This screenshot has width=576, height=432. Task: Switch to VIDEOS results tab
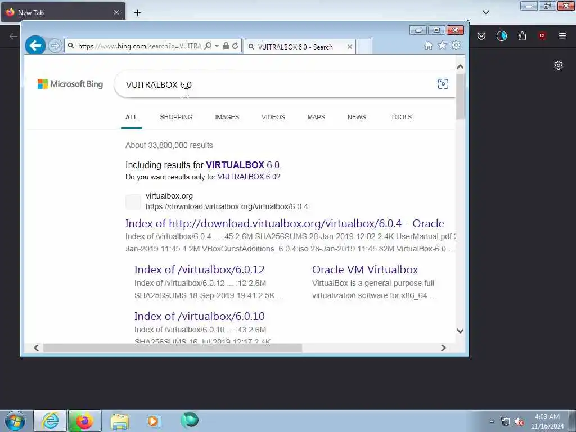tap(273, 117)
